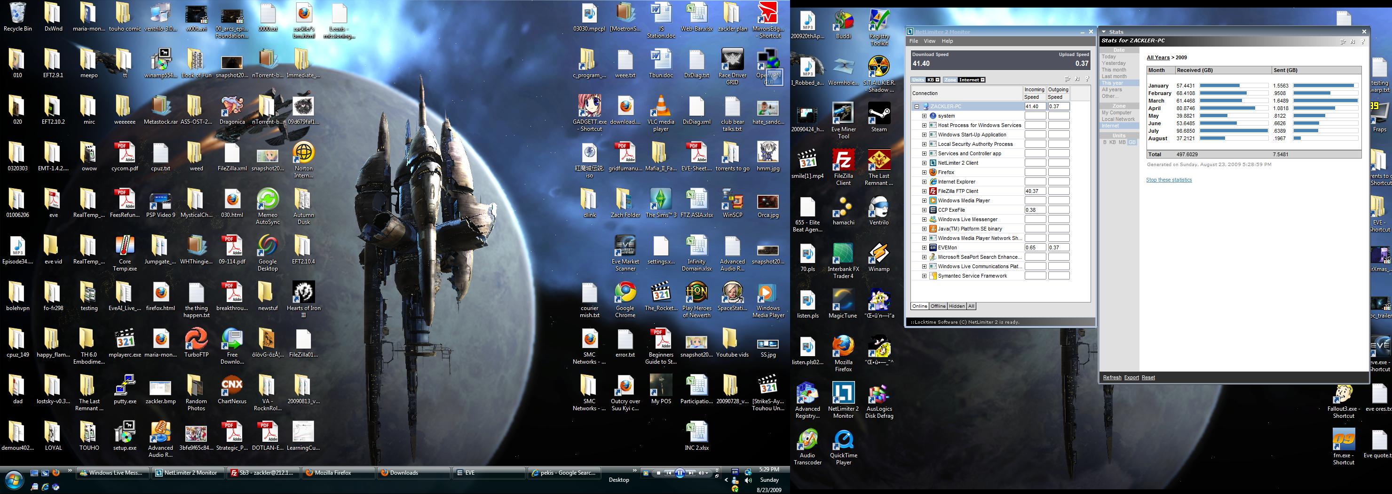
Task: Select the Eve Miner Tool desktop icon
Action: (843, 121)
